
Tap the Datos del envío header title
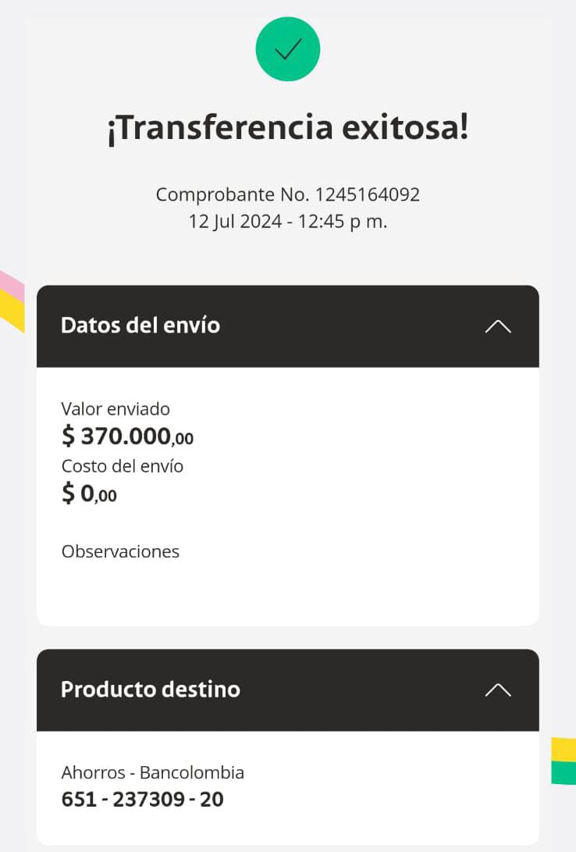140,325
